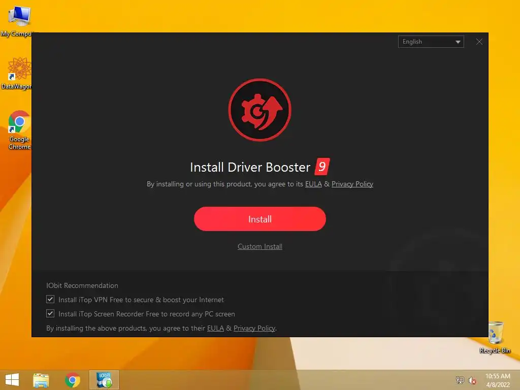Expand the English language dropdown
Viewport: 520px width, 390px height.
pos(431,42)
